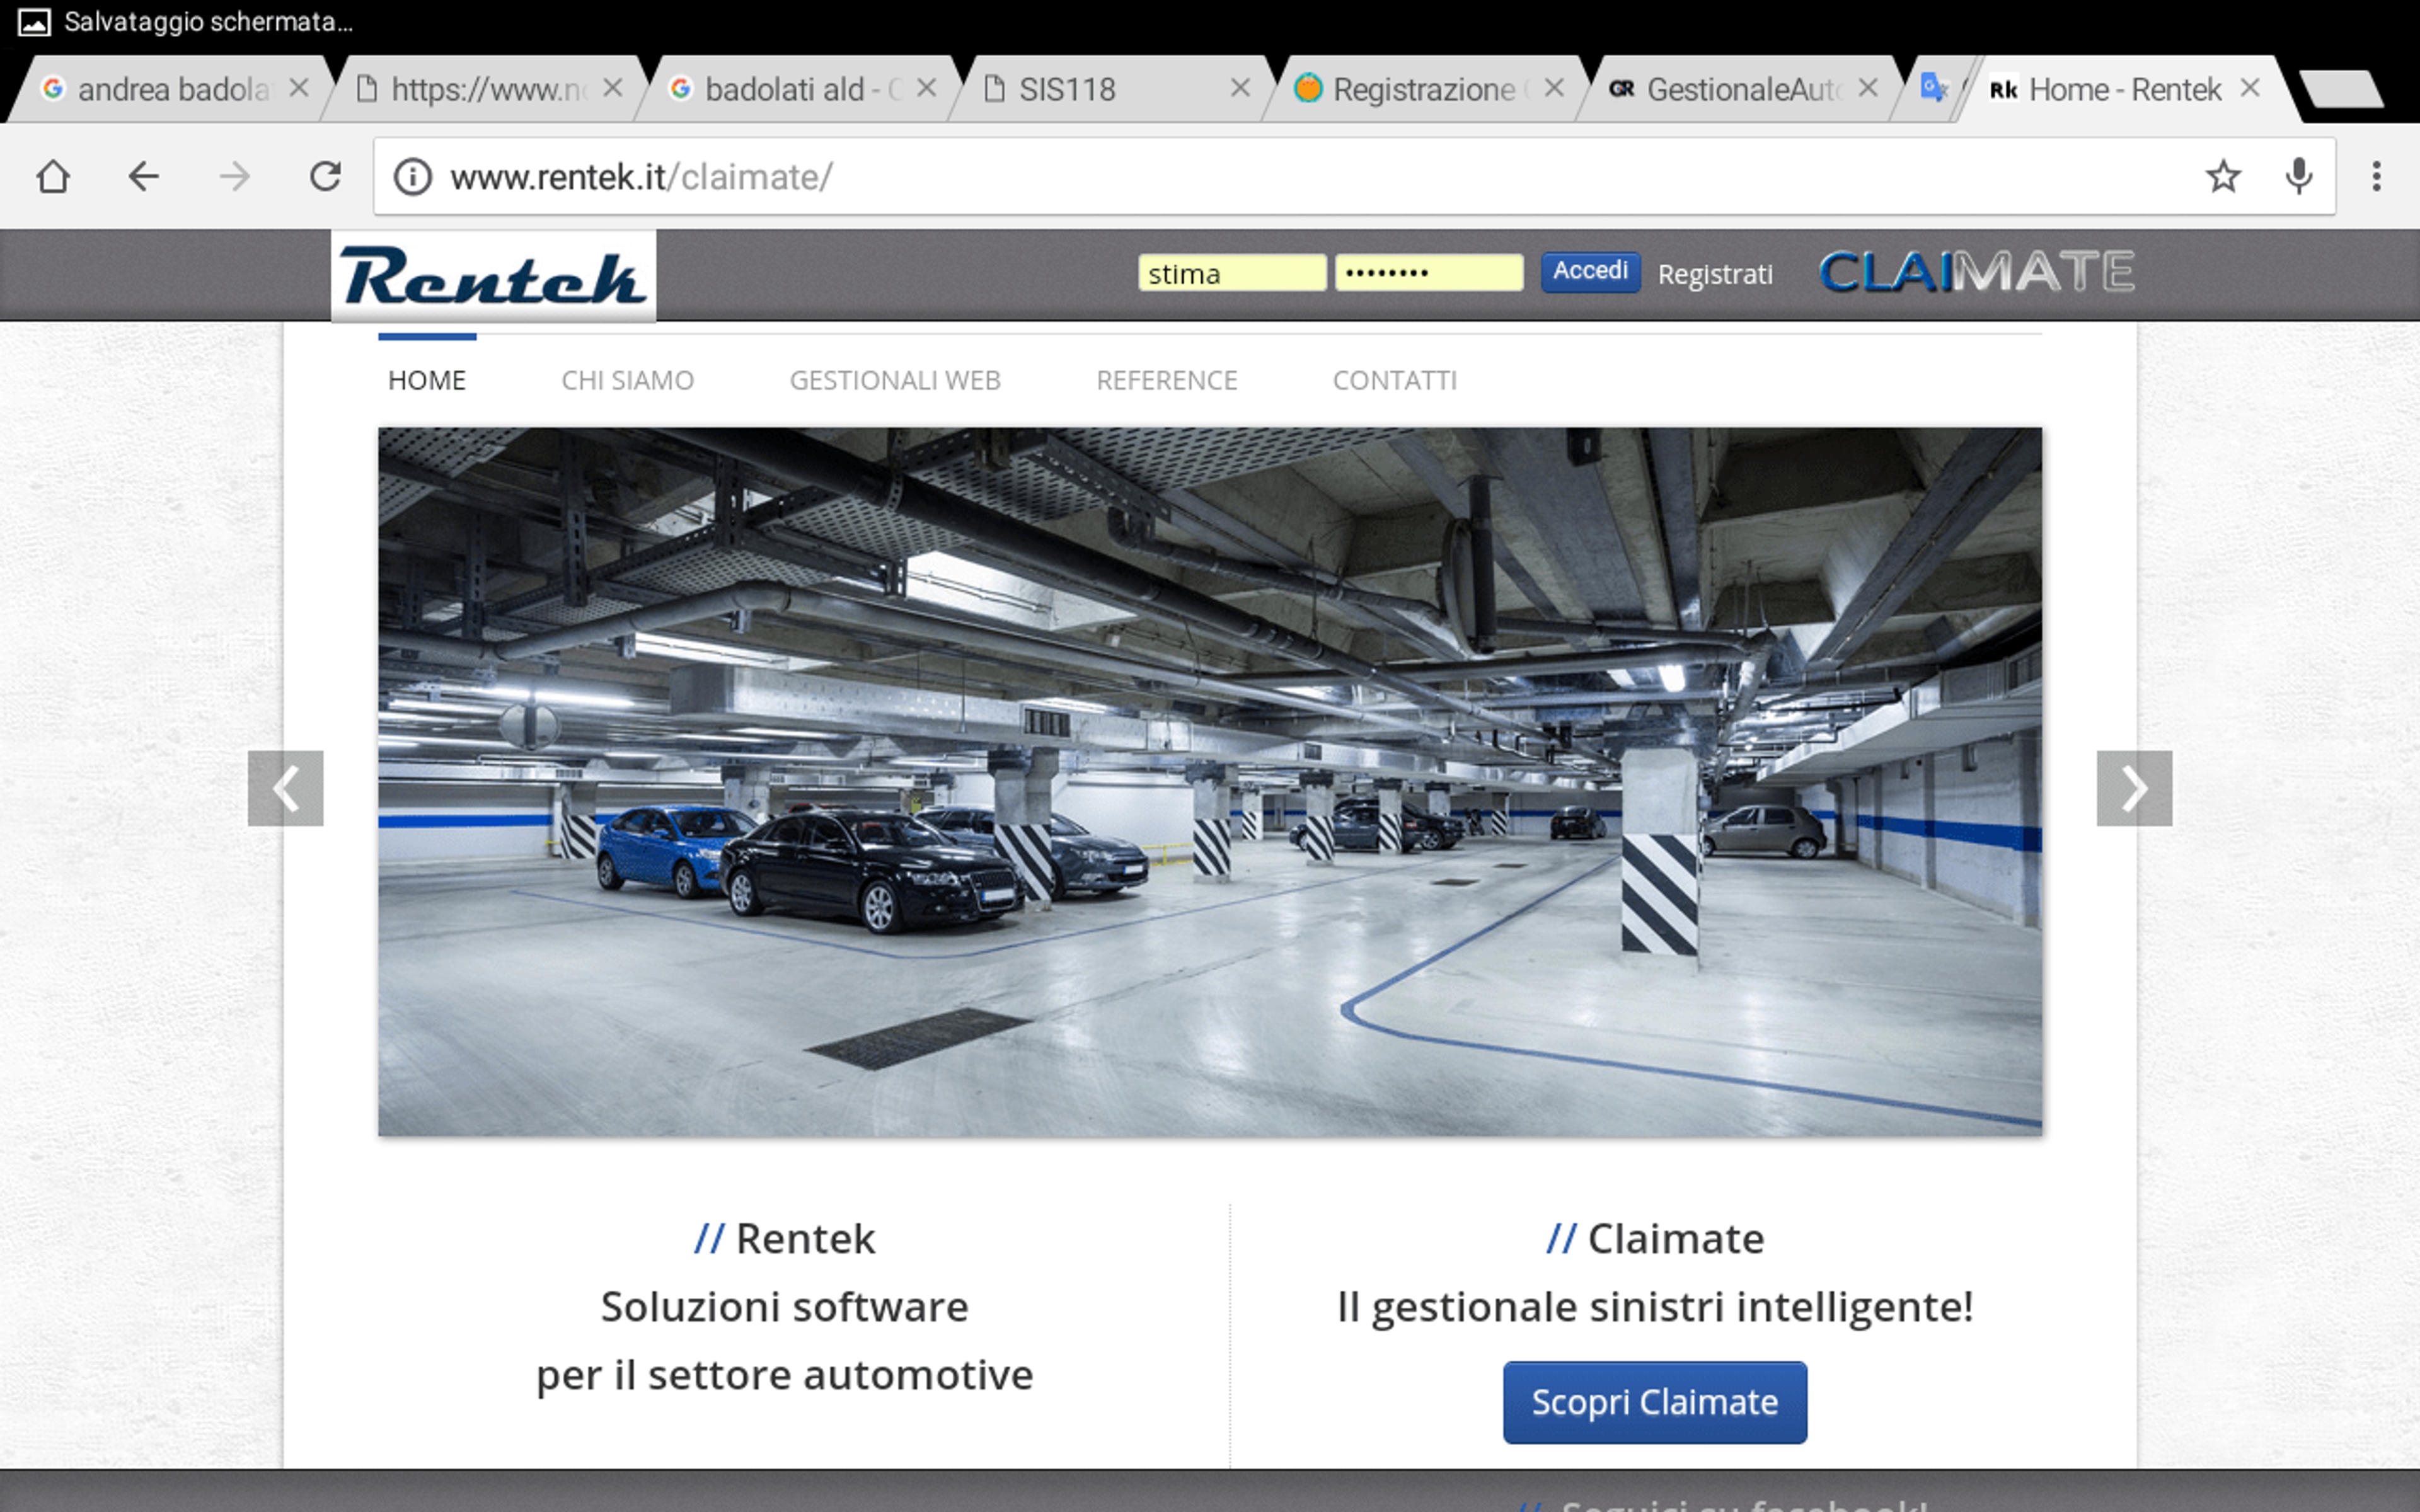The height and width of the screenshot is (1512, 2420).
Task: Focus the username field containing stima
Action: coord(1232,273)
